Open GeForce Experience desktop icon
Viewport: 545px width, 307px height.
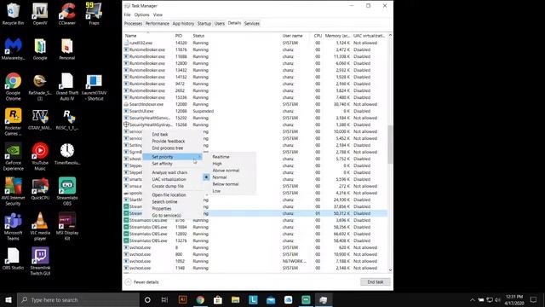pos(13,156)
